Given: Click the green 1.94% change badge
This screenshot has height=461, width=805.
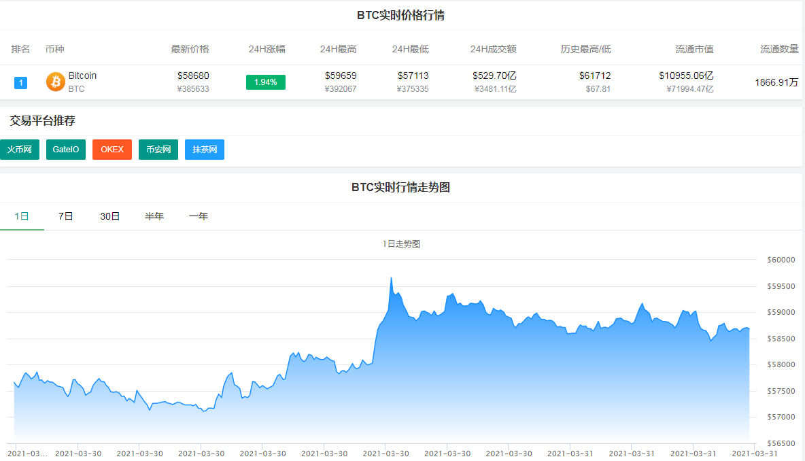Looking at the screenshot, I should tap(265, 82).
